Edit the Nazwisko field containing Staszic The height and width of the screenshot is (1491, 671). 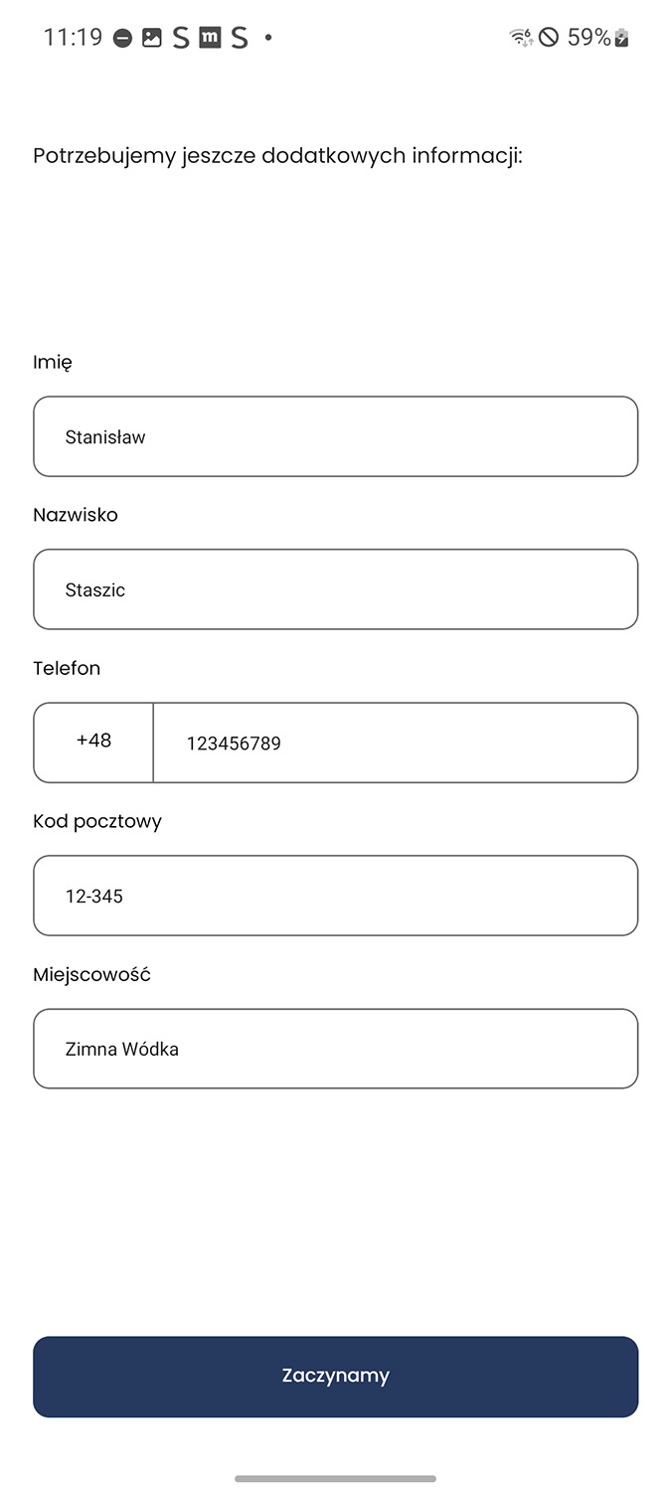click(x=335, y=589)
